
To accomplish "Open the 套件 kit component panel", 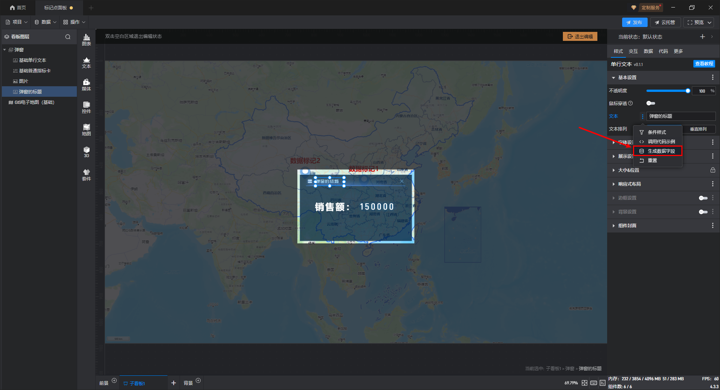I will click(86, 175).
